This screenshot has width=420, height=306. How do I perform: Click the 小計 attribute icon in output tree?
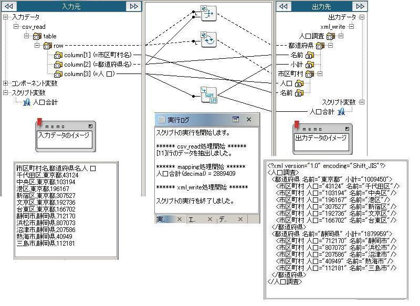(x=310, y=65)
